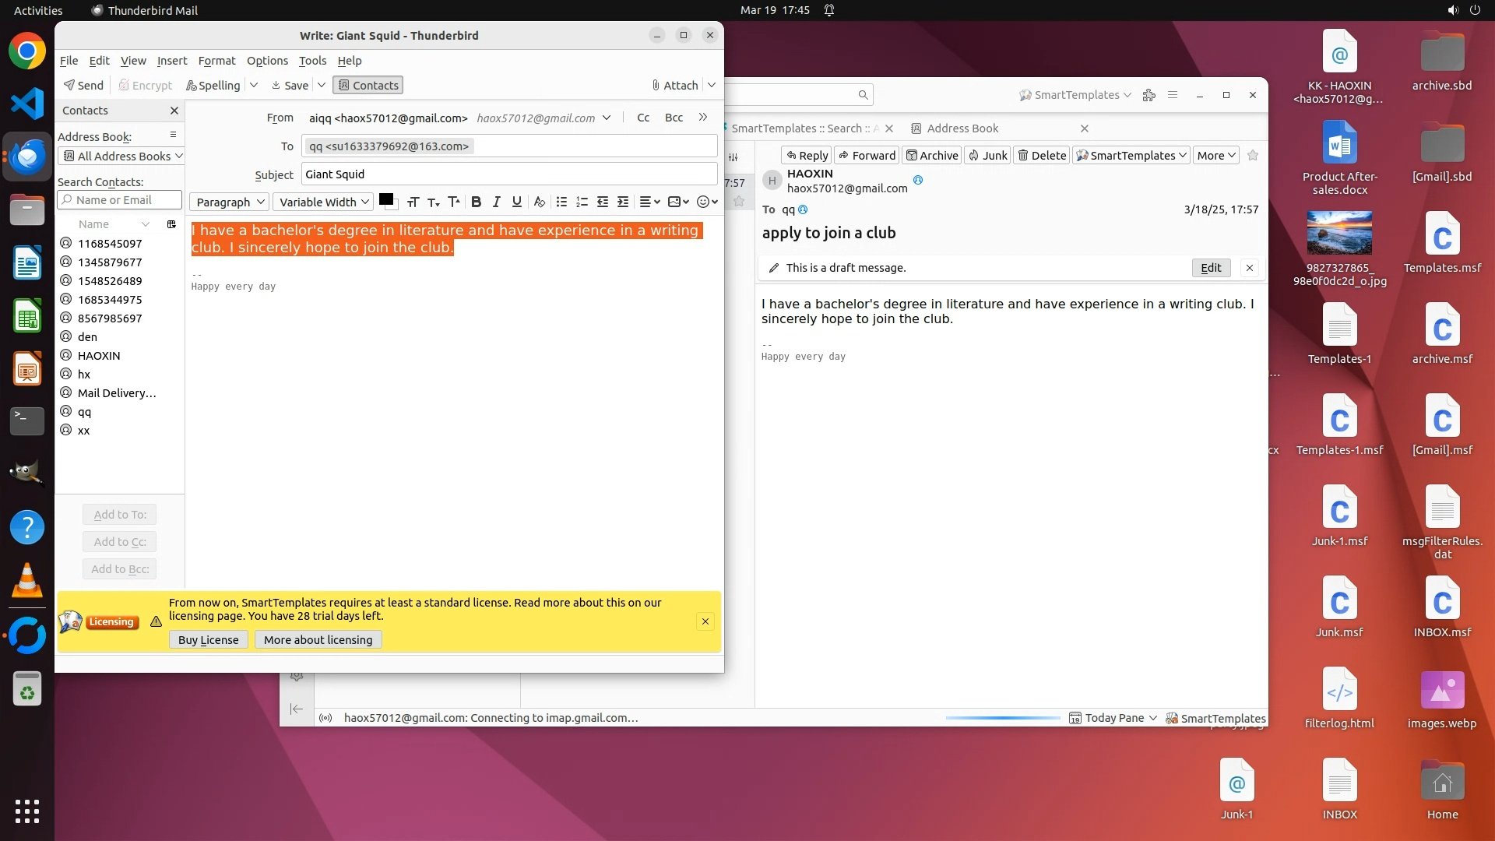Screen dimensions: 1495x841
Task: Click the Buy License button
Action: coord(208,639)
